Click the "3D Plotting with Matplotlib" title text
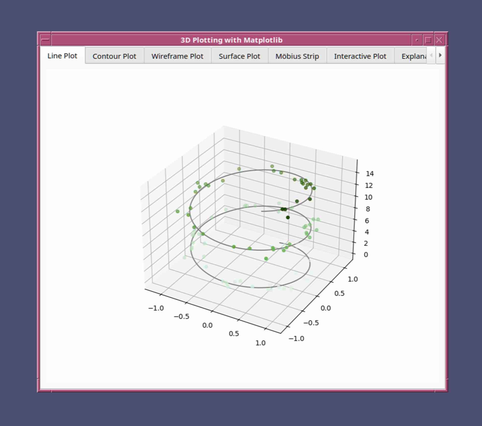The height and width of the screenshot is (426, 482). point(231,40)
